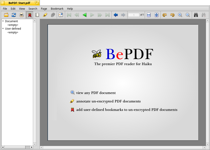
Task: Rotate page counter-clockwise icon
Action: (x=172, y=15)
